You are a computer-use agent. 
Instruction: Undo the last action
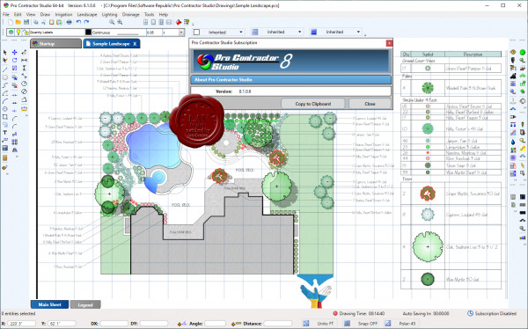pos(78,22)
